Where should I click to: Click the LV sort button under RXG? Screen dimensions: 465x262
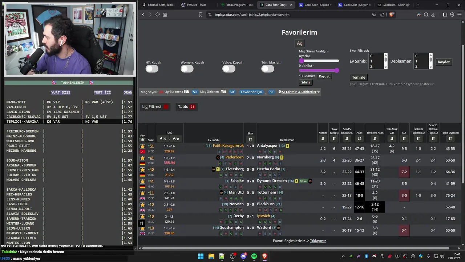pos(163,139)
